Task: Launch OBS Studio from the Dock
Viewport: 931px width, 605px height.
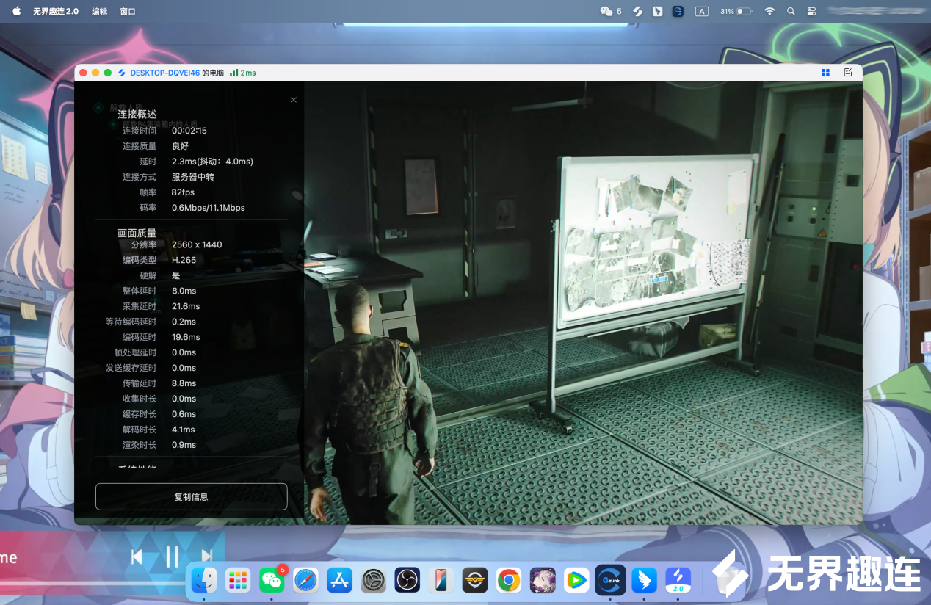Action: (x=407, y=580)
